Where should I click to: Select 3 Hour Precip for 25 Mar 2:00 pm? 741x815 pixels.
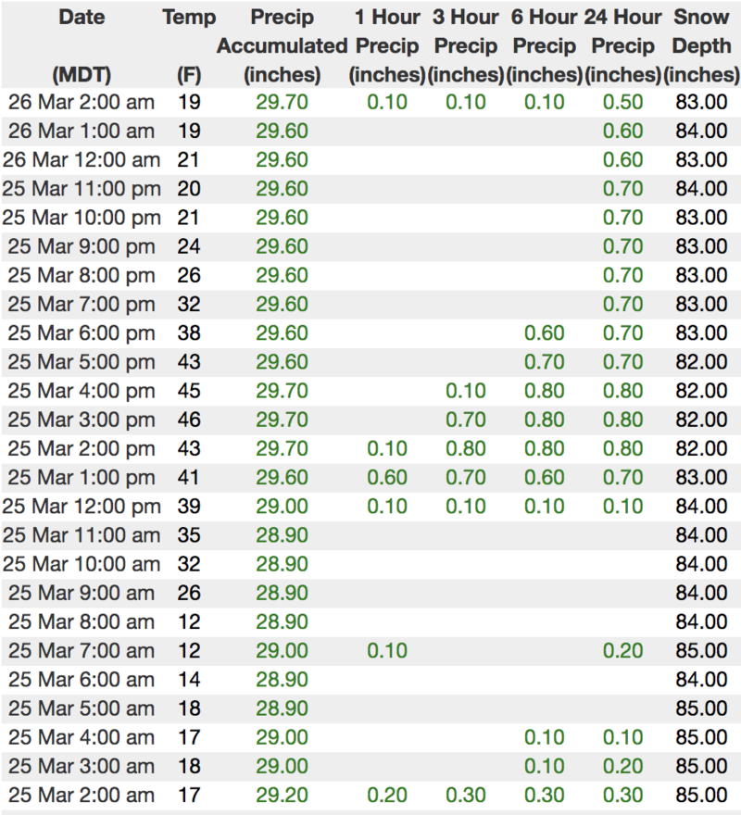[x=466, y=449]
